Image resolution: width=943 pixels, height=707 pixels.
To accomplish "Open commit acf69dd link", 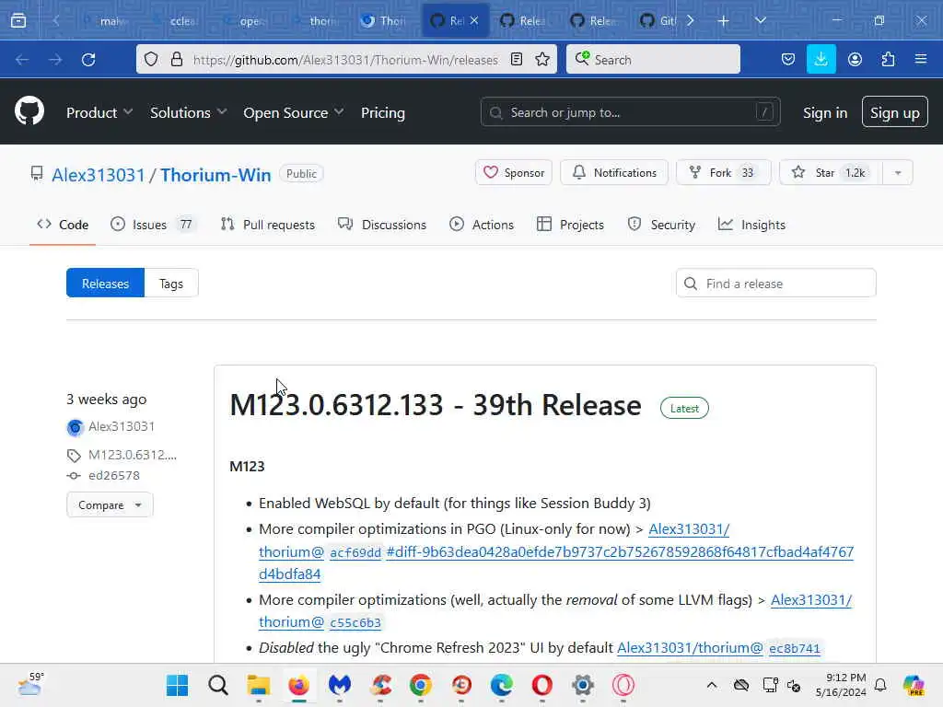I will tap(355, 552).
